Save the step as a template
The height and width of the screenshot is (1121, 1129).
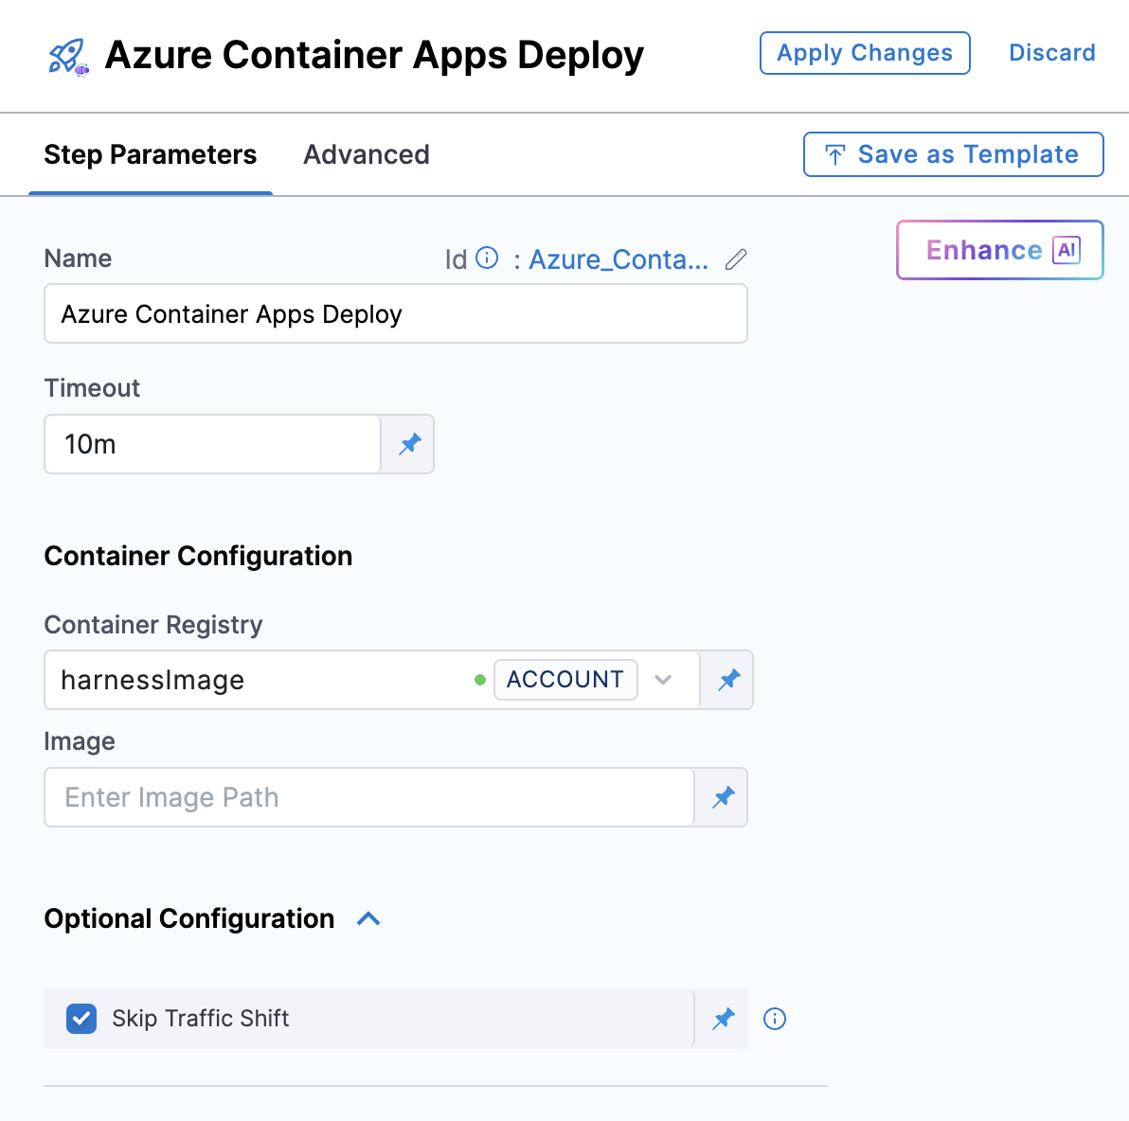pyautogui.click(x=953, y=154)
